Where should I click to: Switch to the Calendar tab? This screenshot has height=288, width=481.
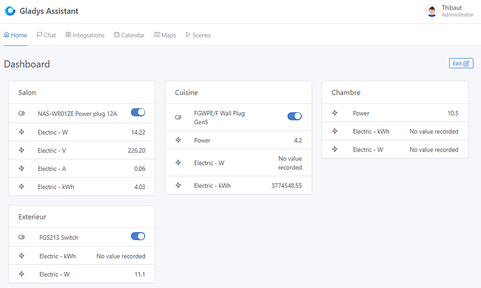(129, 35)
